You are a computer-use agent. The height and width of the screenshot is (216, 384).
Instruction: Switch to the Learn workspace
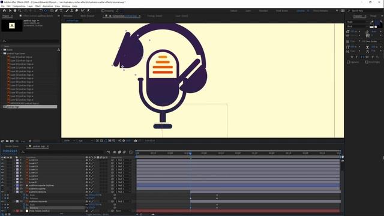248,11
